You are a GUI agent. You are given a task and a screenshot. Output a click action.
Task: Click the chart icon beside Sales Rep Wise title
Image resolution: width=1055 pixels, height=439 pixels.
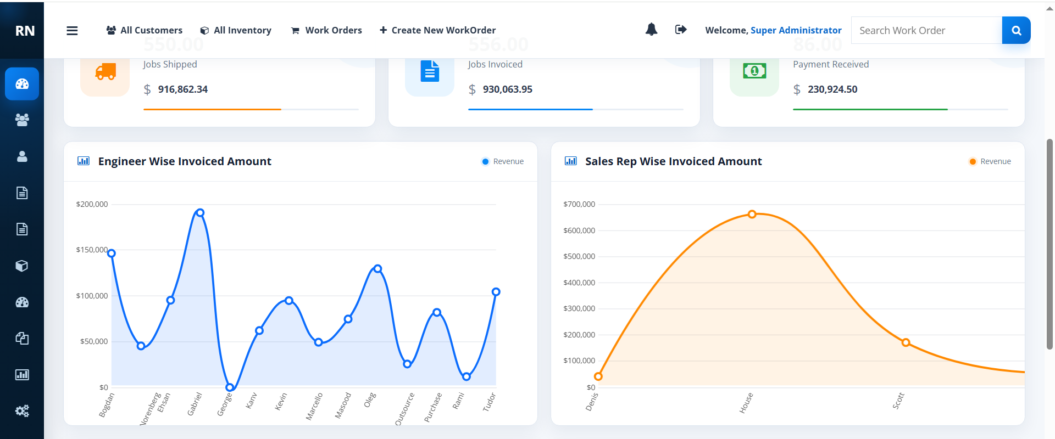571,161
